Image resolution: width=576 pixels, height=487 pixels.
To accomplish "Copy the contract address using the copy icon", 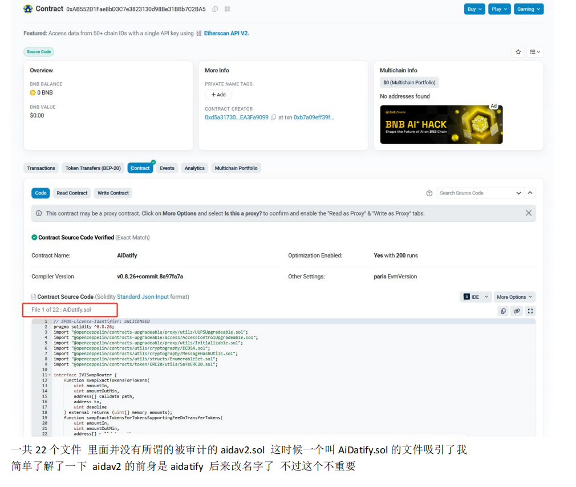I will 215,9.
